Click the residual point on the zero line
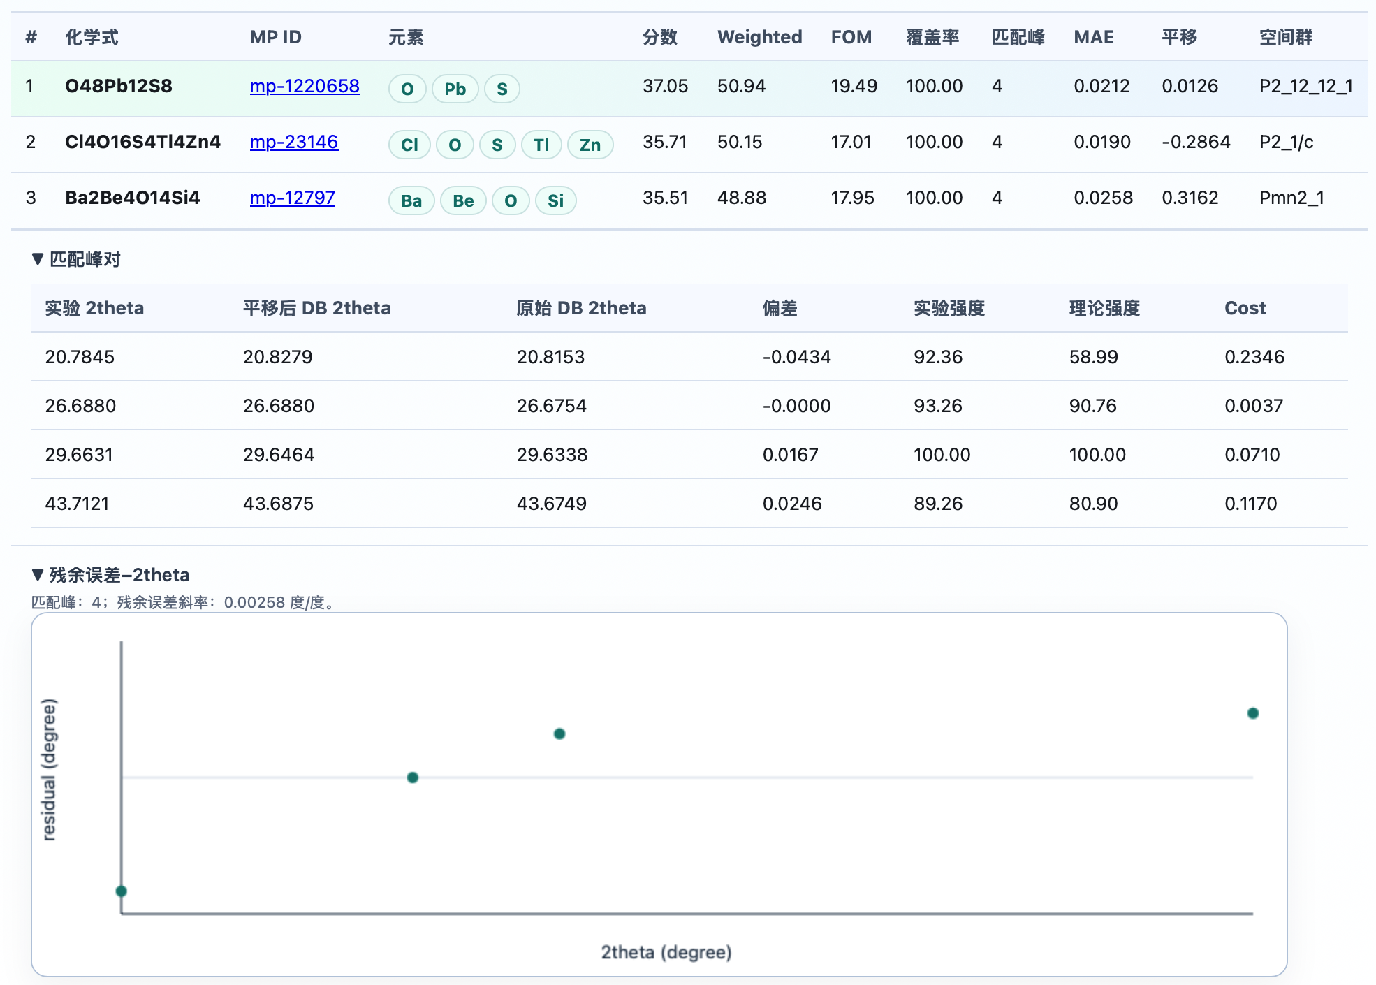1376x985 pixels. pyautogui.click(x=413, y=778)
